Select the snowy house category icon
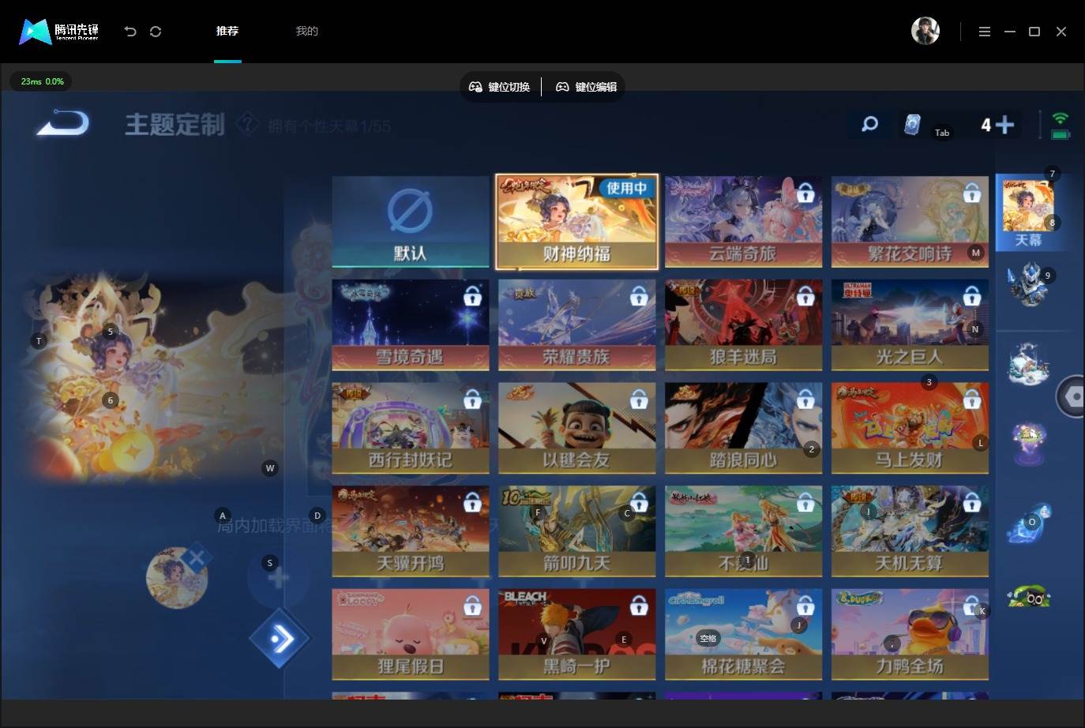 [1027, 364]
